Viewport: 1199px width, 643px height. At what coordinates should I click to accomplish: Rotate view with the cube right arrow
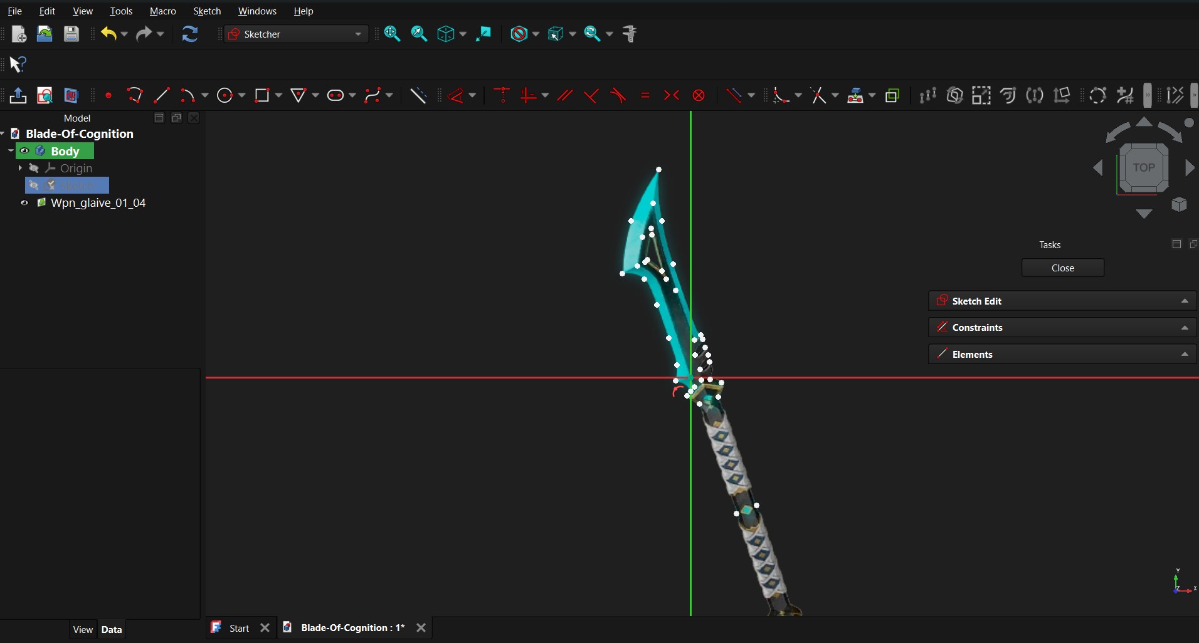1190,167
